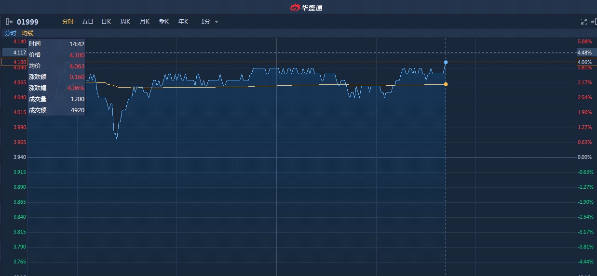Click the dropdown arrow next to 1分
Screen dimensions: 597x276
pos(217,22)
